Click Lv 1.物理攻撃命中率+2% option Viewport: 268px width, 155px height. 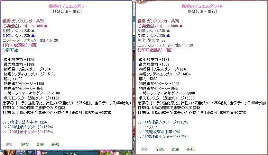[x=159, y=132]
